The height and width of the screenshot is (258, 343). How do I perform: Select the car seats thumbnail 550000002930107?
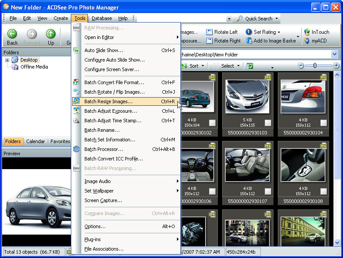click(x=247, y=165)
